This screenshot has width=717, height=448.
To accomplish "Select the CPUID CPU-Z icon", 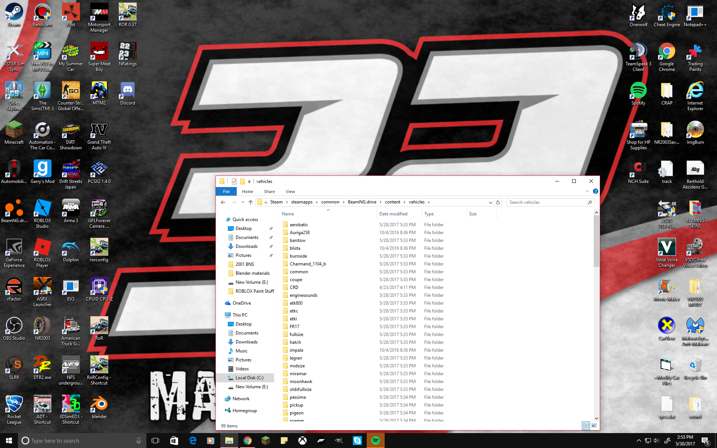I will pyautogui.click(x=99, y=290).
